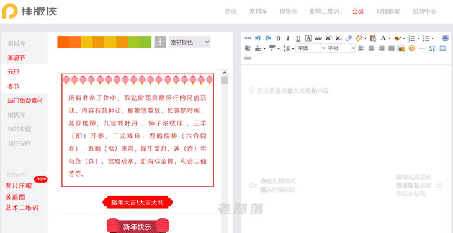Image resolution: width=453 pixels, height=233 pixels.
Task: Toggle strikethrough ABC formatting
Action: pyautogui.click(x=318, y=38)
